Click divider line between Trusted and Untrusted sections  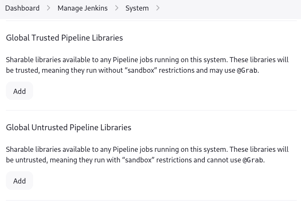click(151, 110)
